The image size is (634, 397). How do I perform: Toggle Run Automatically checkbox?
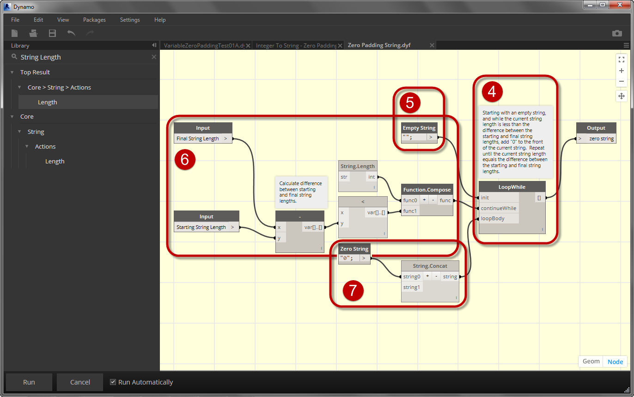point(113,382)
